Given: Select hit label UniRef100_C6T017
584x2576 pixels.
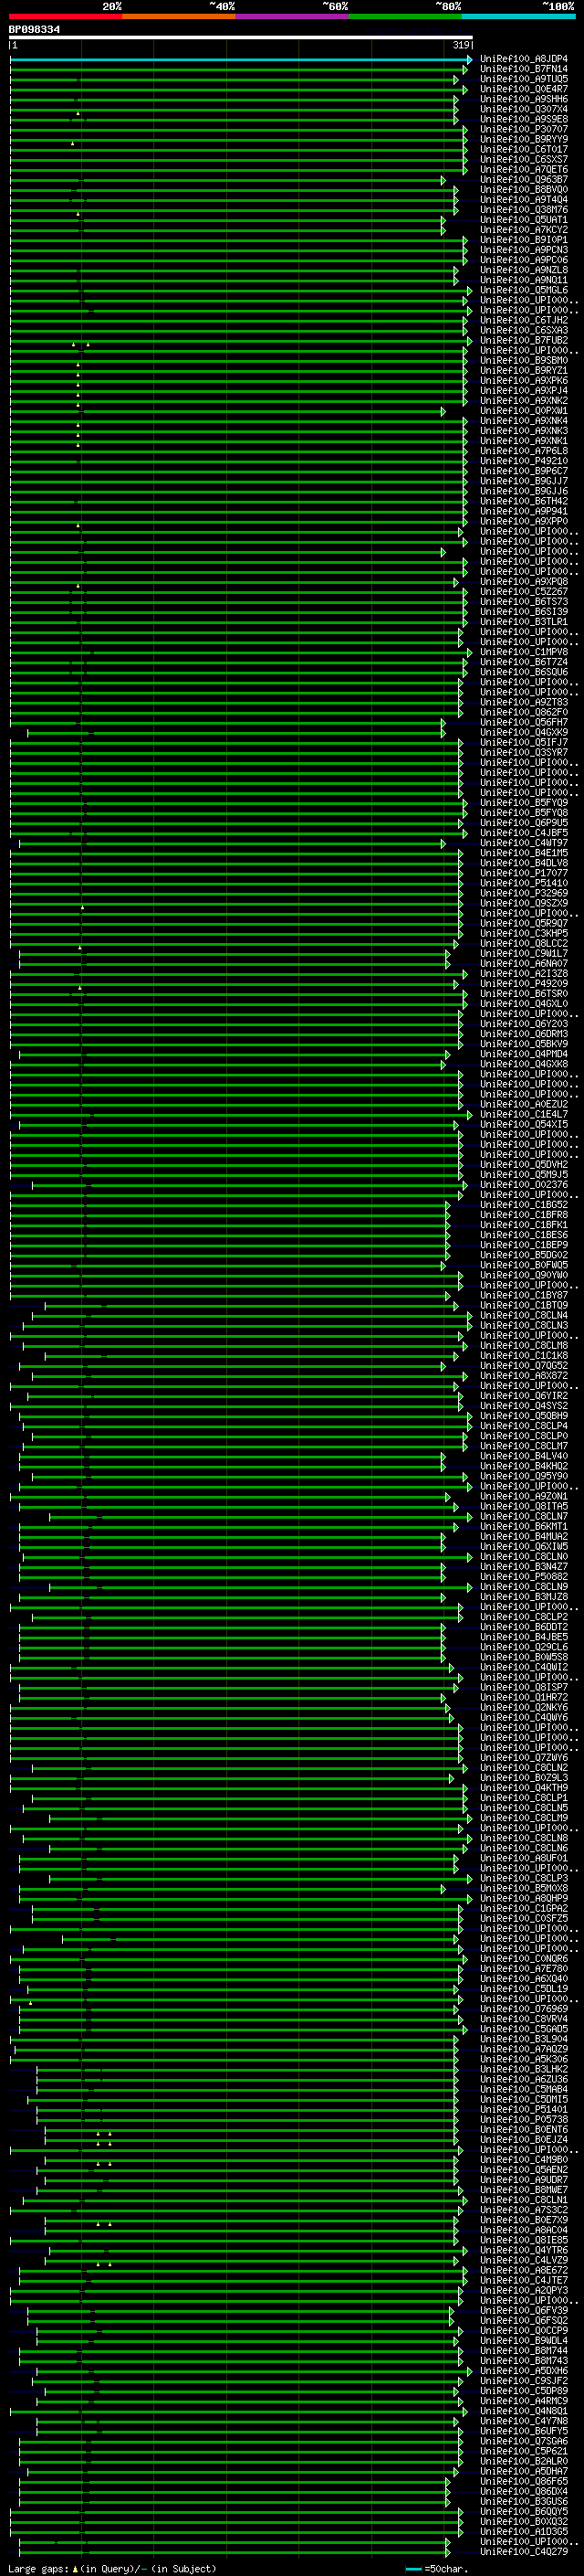Looking at the screenshot, I should [524, 149].
